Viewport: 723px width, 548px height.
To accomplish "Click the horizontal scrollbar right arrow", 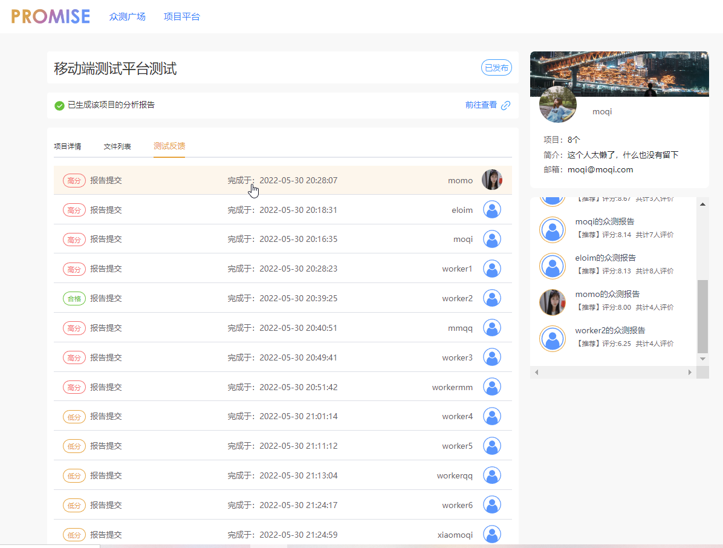I will [x=690, y=372].
